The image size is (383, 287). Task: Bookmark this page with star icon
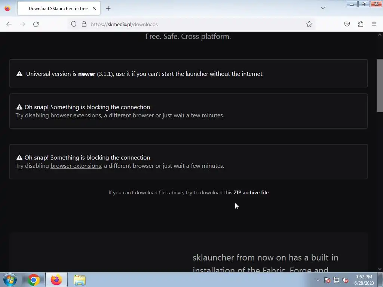pos(309,24)
